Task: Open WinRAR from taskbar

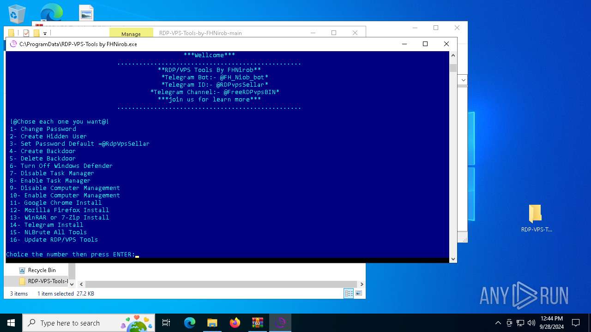Action: [x=258, y=323]
